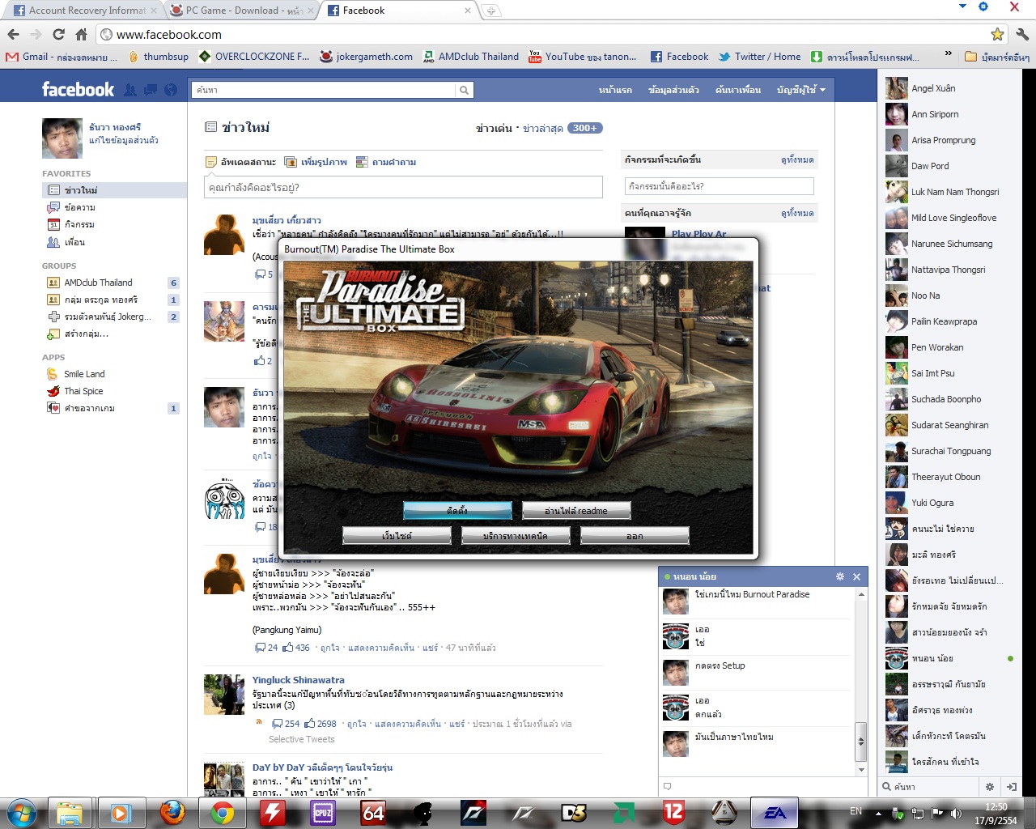Click the Facebook friend requests icon
The height and width of the screenshot is (829, 1036).
(130, 90)
